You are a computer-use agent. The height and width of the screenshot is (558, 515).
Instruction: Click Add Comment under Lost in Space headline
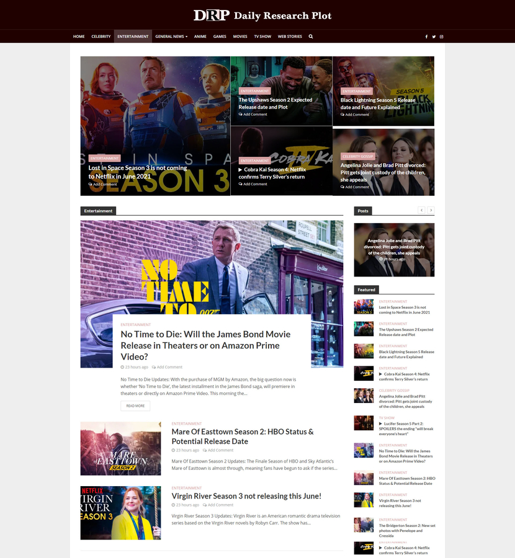(x=104, y=184)
